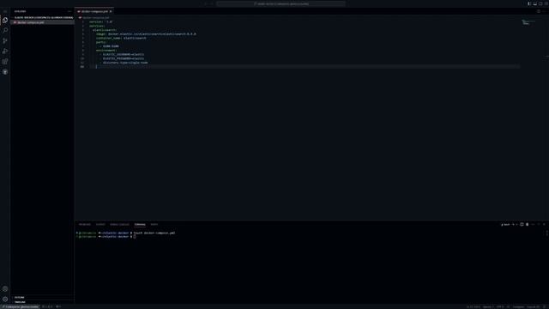Click the Spaces indentation status entry
The image size is (549, 309).
click(x=488, y=307)
